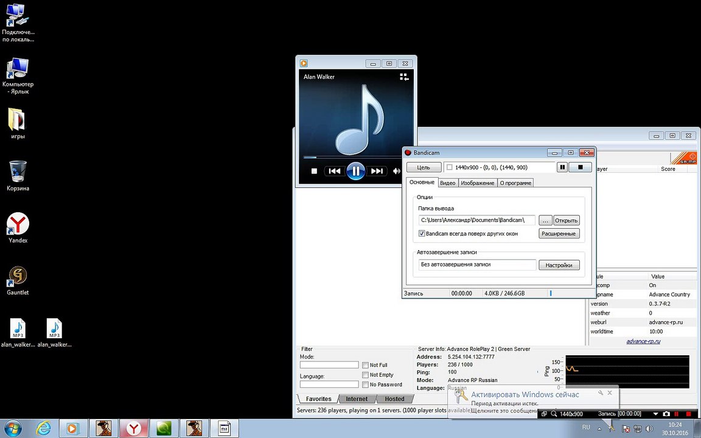Viewport: 701px width, 438px height.
Task: Click the window-mode icon on recording overlay
Action: tap(544, 414)
